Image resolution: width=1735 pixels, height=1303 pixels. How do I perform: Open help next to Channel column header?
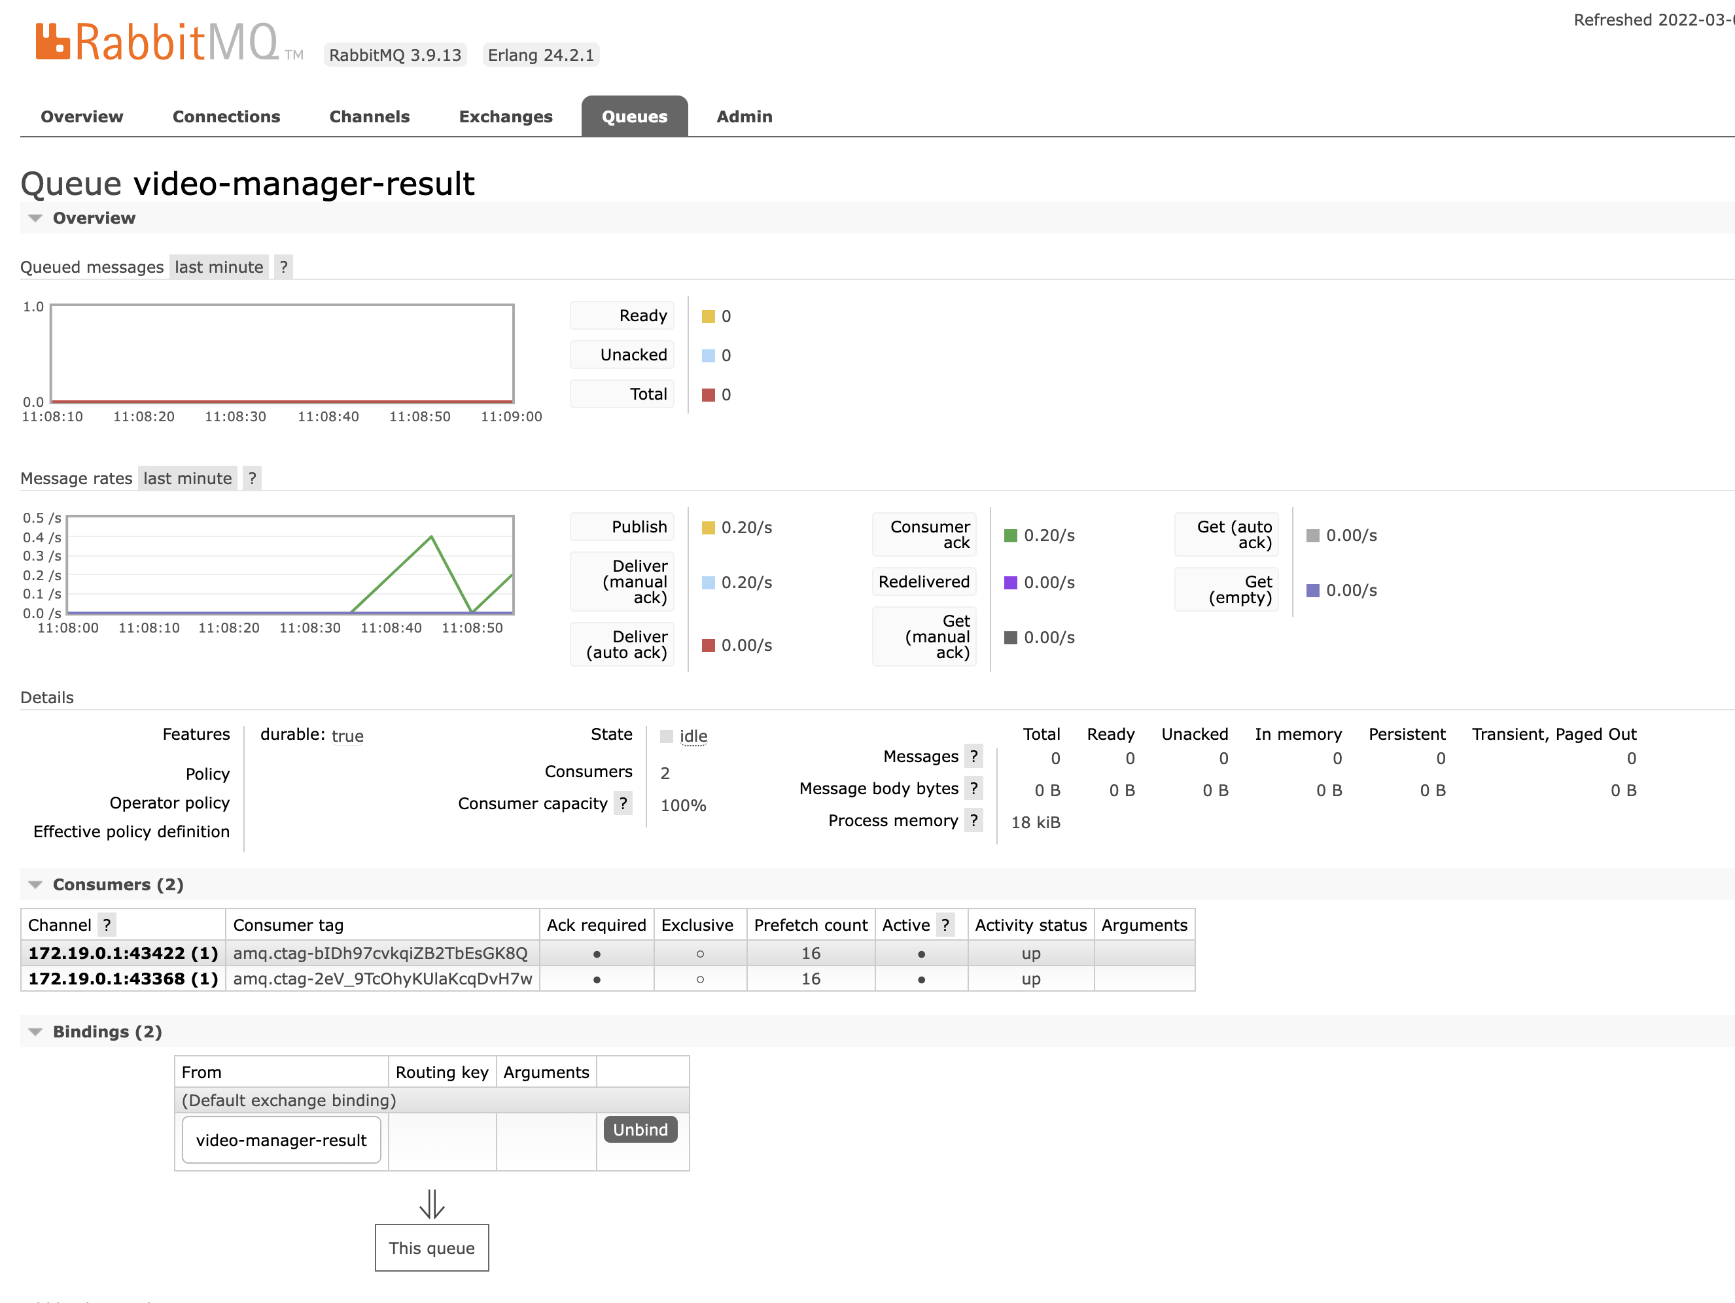tap(107, 925)
